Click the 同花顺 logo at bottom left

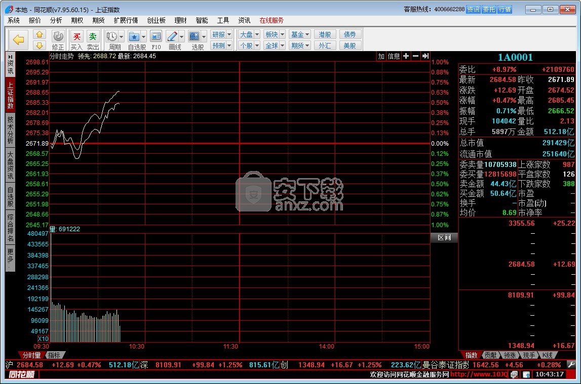pos(21,374)
